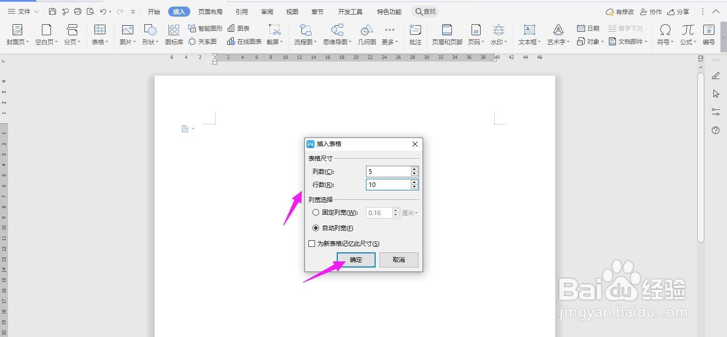Insert an 在线图表 online chart
The image size is (727, 337).
point(244,41)
